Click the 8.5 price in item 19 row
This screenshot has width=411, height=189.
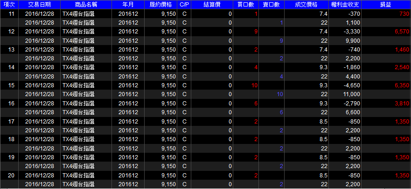click(324, 157)
